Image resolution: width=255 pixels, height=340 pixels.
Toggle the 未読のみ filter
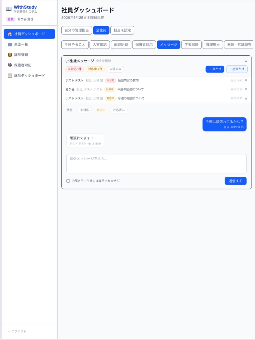point(115,69)
